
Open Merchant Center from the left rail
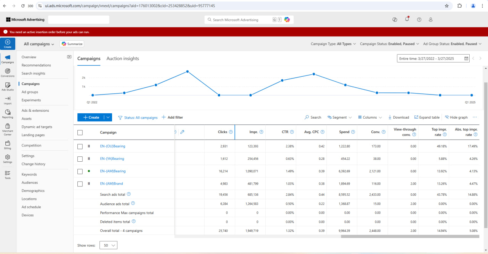pyautogui.click(x=8, y=129)
